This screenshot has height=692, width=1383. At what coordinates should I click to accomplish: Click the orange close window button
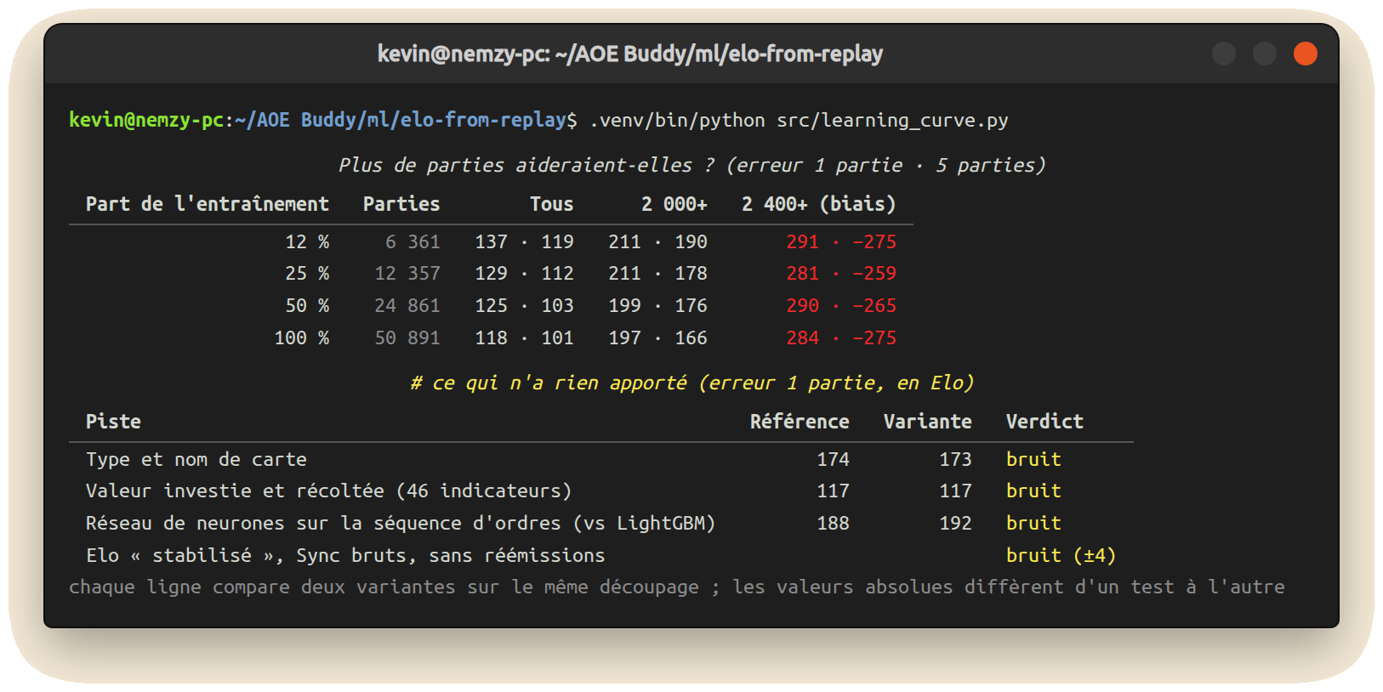pos(1305,54)
